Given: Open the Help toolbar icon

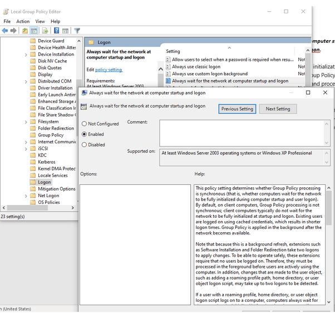Looking at the screenshot, I should tap(56, 31).
